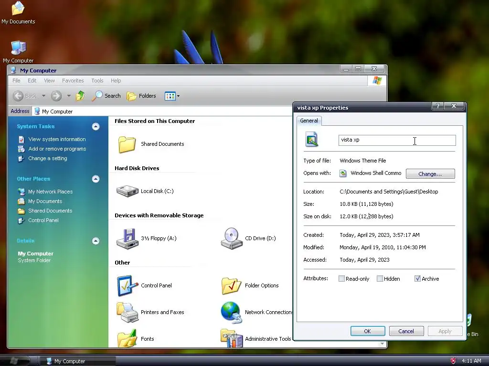Click the Apply button in Properties dialog

(x=445, y=331)
